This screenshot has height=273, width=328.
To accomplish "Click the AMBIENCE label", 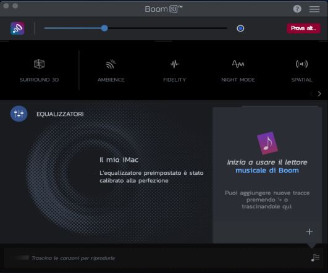I will 111,80.
